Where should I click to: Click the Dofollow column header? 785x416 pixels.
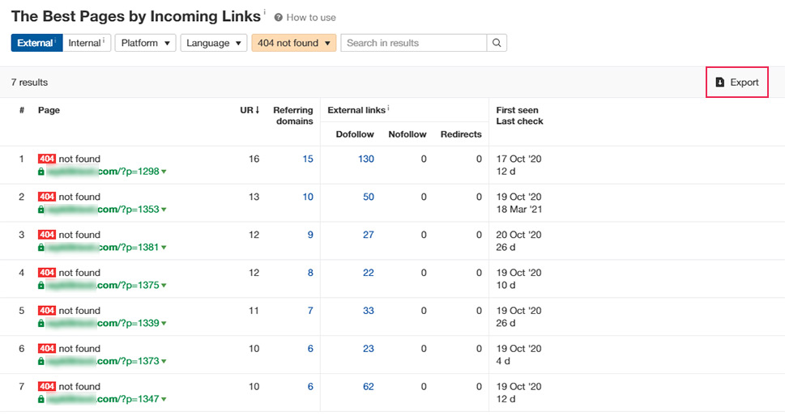355,134
